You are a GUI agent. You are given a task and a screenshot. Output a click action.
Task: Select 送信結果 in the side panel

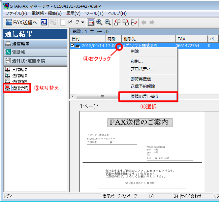point(20,76)
